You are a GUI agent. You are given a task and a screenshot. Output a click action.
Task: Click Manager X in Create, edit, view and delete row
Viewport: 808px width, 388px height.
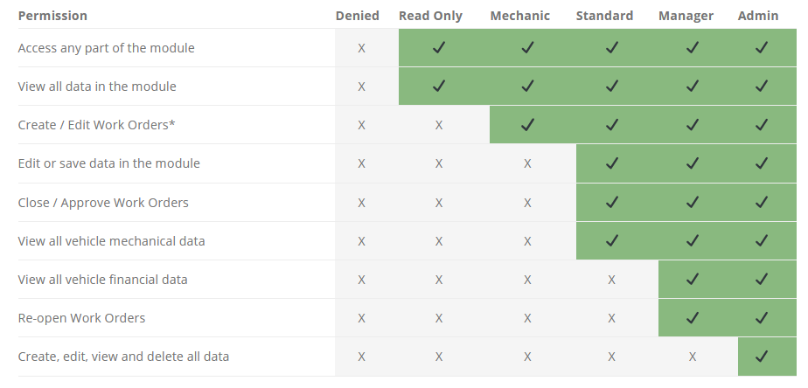point(692,357)
